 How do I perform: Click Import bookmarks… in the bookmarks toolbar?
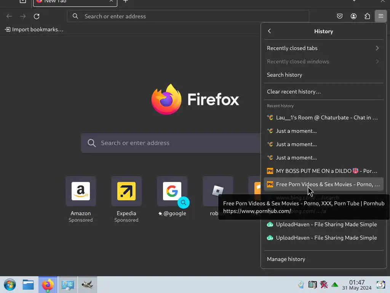(34, 29)
